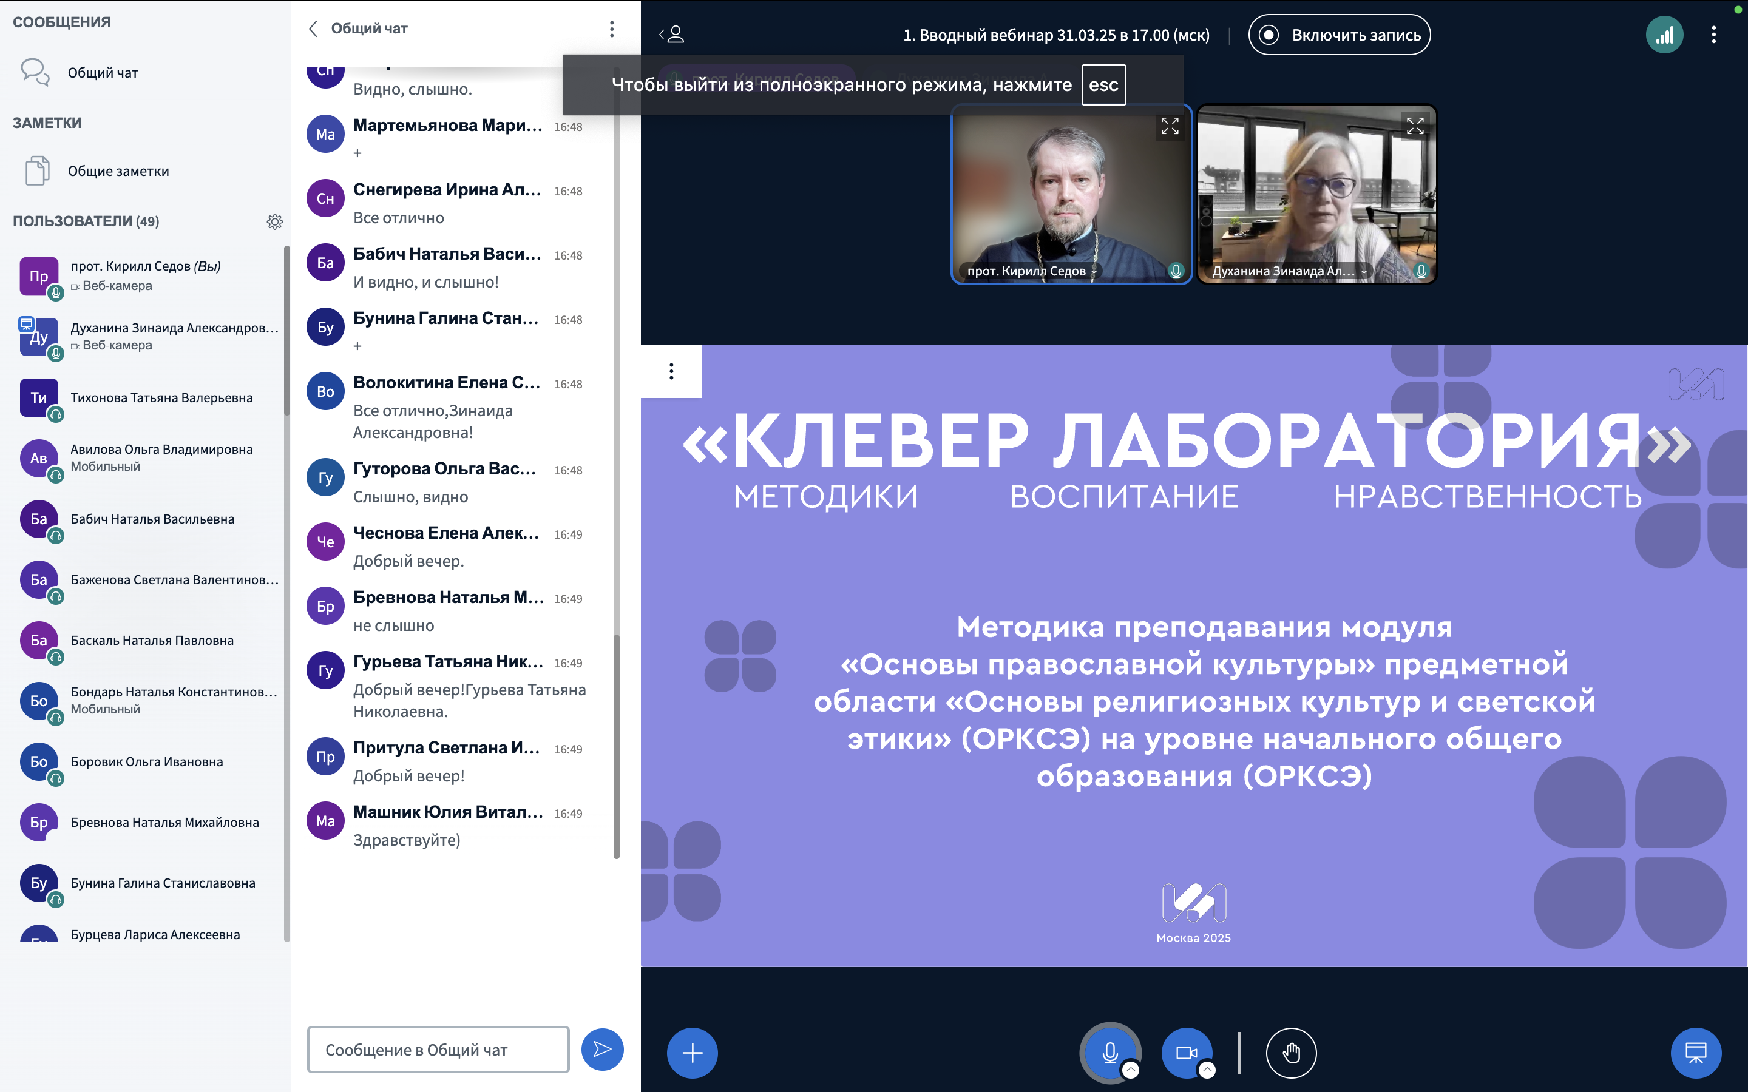Toggle the user list panel icon

[672, 35]
